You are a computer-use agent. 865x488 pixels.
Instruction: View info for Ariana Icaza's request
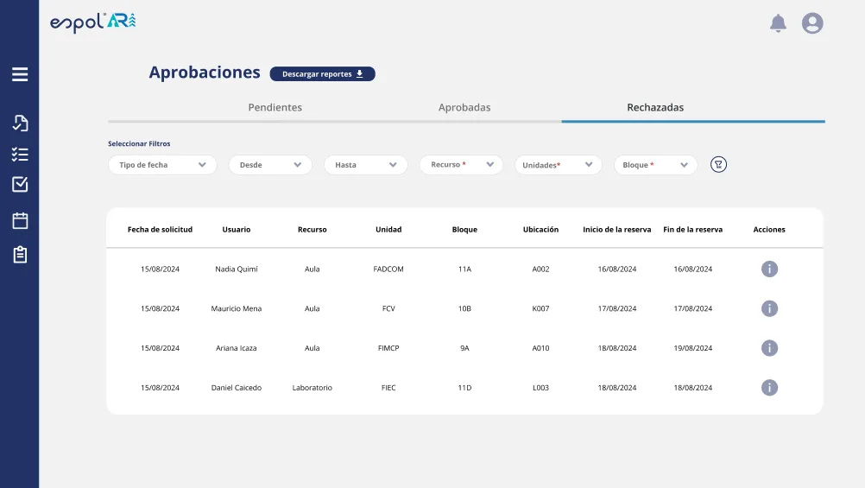(769, 348)
